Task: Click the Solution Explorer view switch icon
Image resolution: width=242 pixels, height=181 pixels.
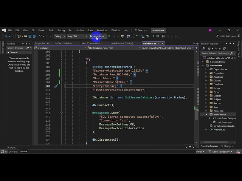Action: click(203, 49)
